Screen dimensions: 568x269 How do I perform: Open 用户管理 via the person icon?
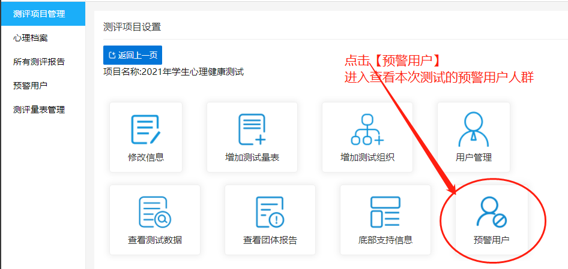pos(473,130)
